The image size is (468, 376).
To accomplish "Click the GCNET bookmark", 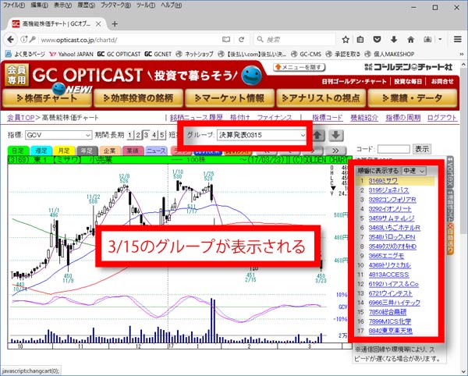I will click(x=158, y=54).
